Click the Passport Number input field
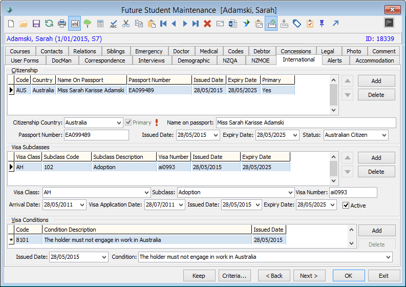This screenshot has height=287, width=406. coord(96,135)
